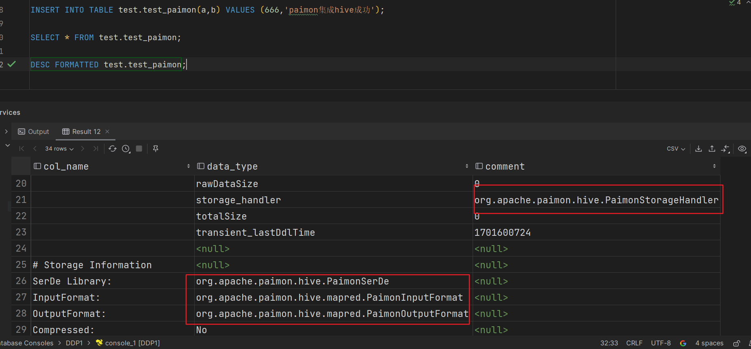Image resolution: width=751 pixels, height=349 pixels.
Task: Select the totalSize cell
Action: click(333, 216)
